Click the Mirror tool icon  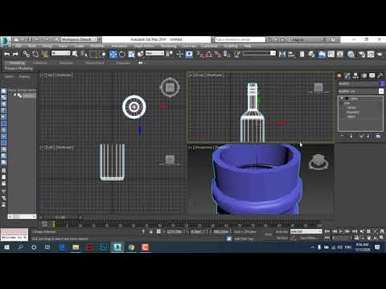282,55
